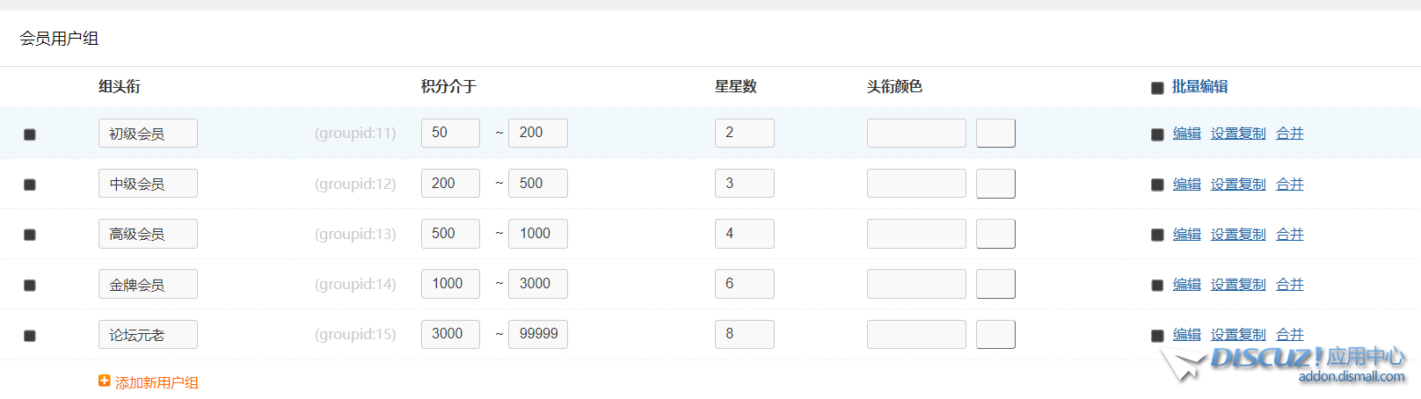
Task: Click the title color text field for 中级会员
Action: pos(915,184)
